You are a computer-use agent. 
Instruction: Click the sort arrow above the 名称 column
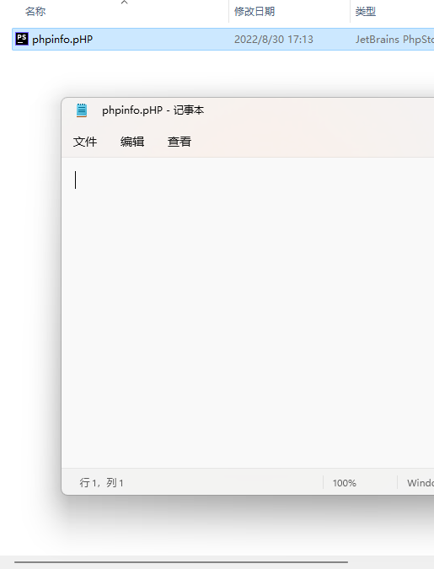[124, 3]
